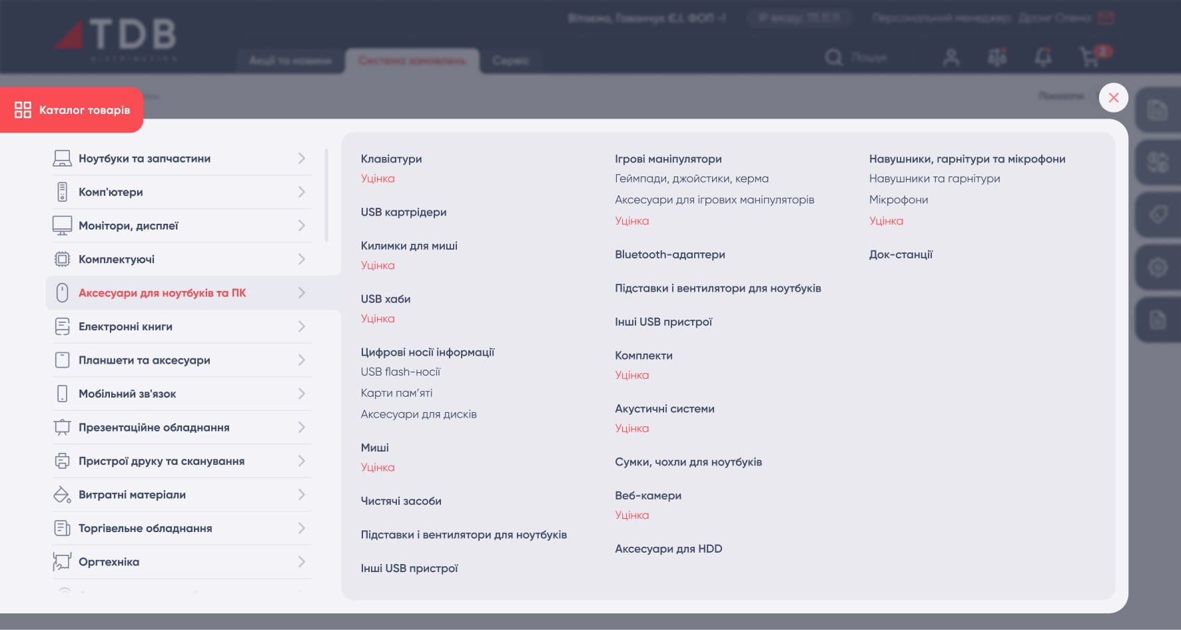Click the e-book icon beside Електронні книги
Viewport: 1181px width, 630px height.
pos(62,326)
